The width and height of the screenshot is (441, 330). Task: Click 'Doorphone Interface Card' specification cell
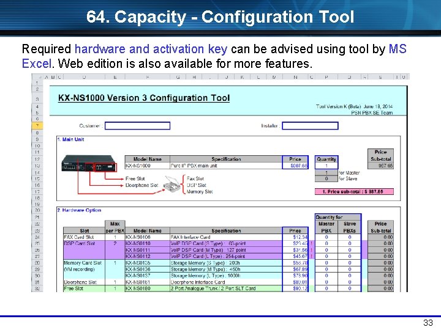pyautogui.click(x=226, y=282)
